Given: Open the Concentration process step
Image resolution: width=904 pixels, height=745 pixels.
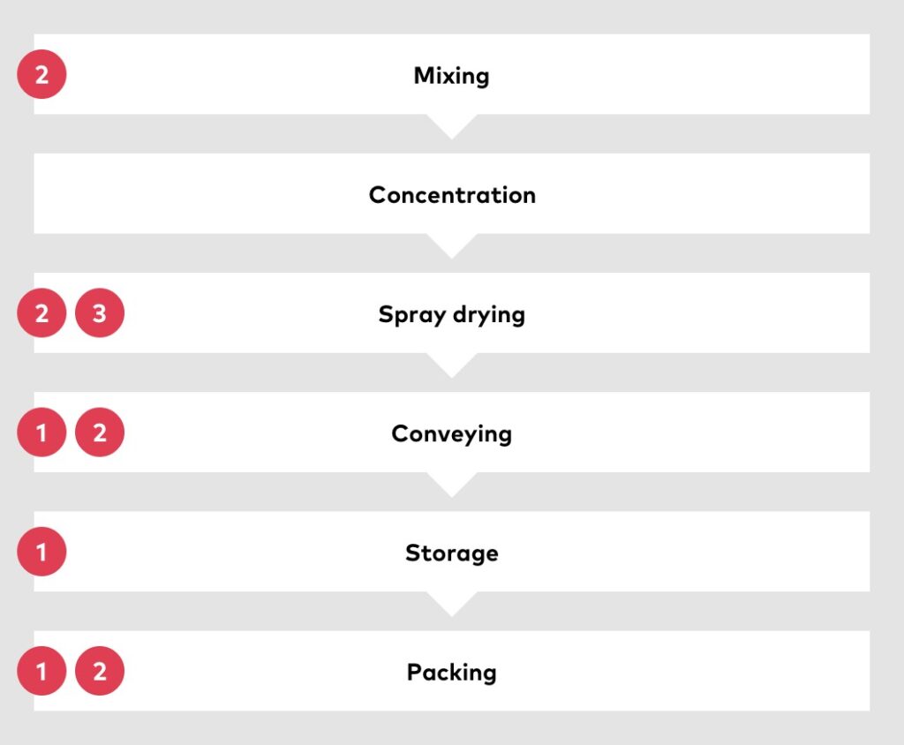Looking at the screenshot, I should [451, 193].
